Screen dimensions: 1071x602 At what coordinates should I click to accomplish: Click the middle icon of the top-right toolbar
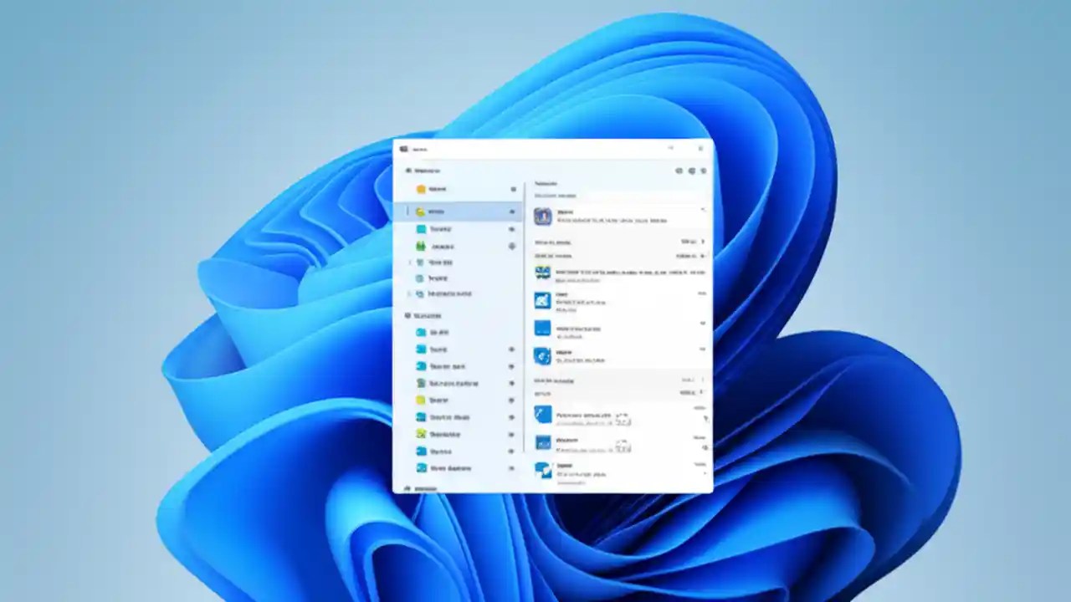(x=691, y=171)
